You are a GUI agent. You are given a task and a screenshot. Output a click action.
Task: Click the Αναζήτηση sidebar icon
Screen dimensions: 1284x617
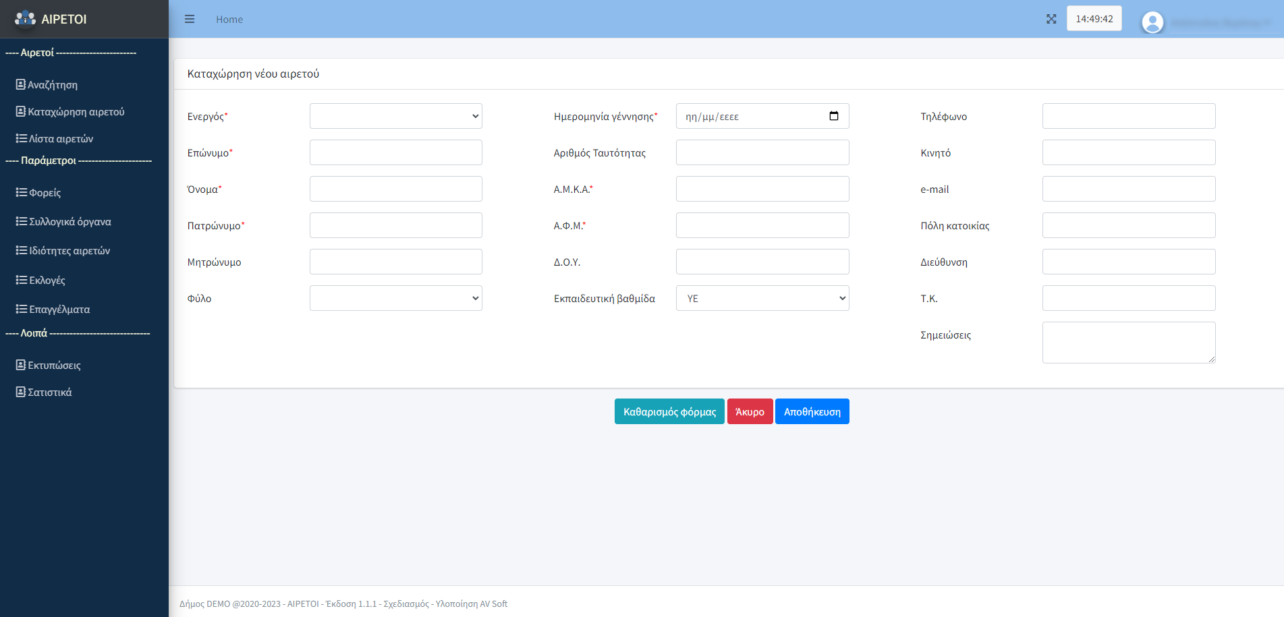click(x=21, y=84)
